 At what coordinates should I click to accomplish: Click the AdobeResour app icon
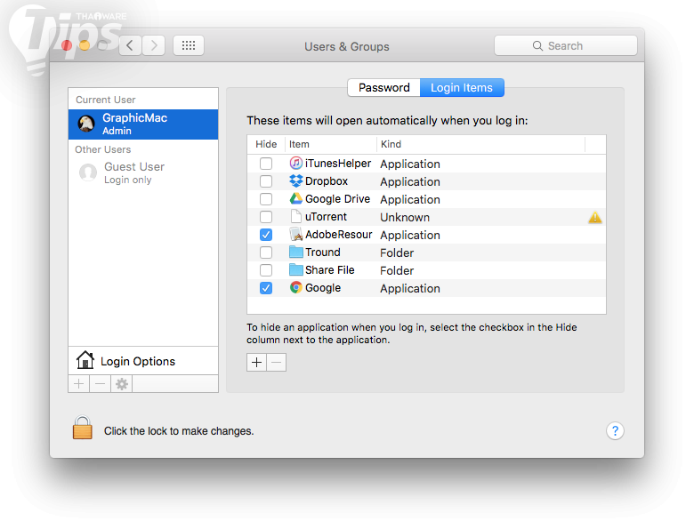[x=295, y=234]
